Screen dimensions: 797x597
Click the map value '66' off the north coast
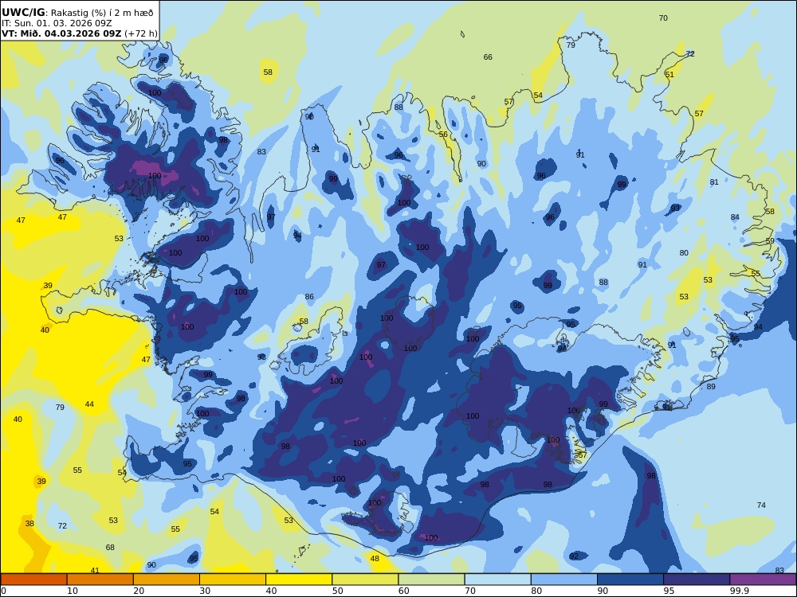(x=488, y=57)
